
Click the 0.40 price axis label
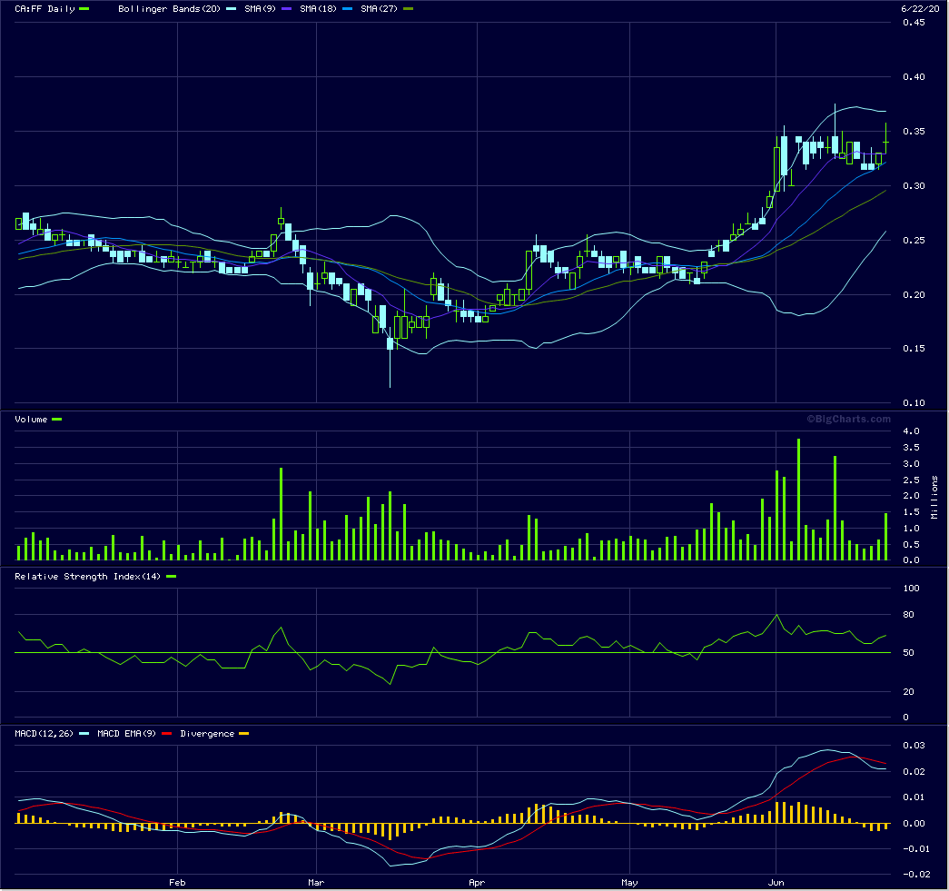point(914,77)
